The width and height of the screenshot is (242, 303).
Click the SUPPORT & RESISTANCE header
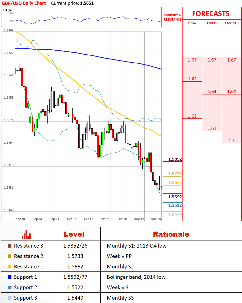(x=172, y=17)
